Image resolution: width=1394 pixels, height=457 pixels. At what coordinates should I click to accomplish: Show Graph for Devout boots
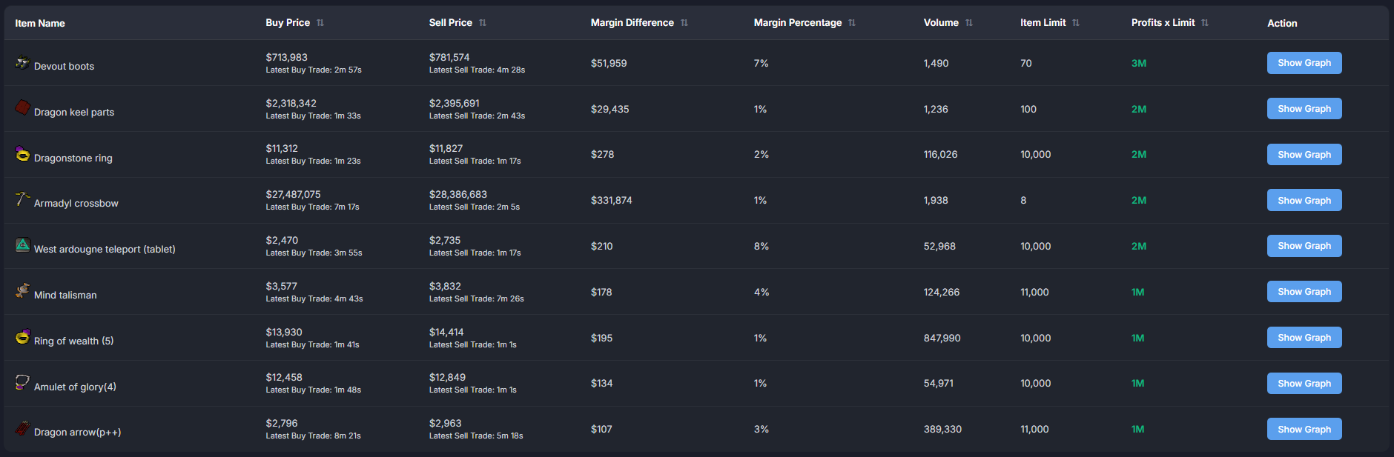coord(1304,63)
